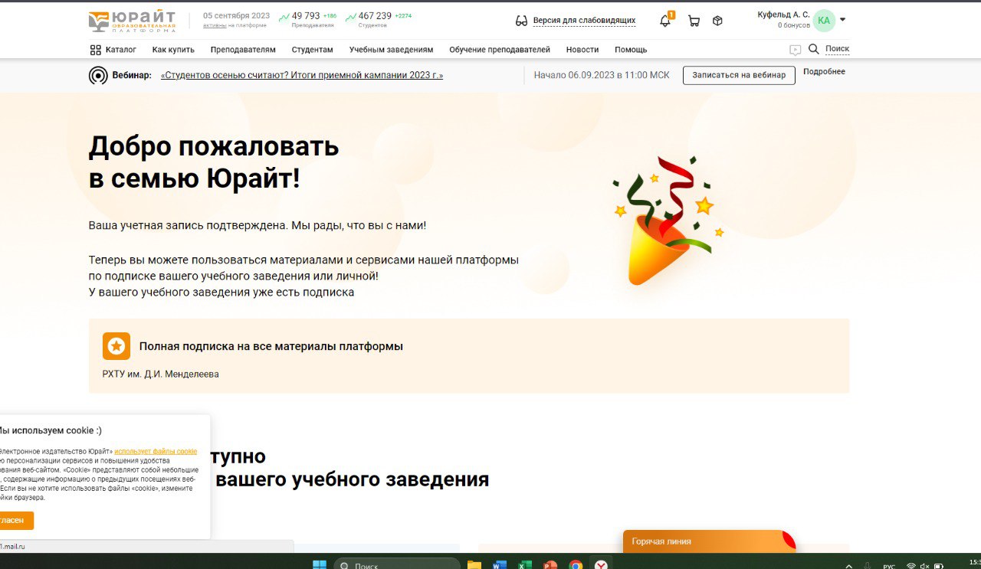
Task: Launch PowerPoint from the taskbar
Action: pyautogui.click(x=550, y=565)
